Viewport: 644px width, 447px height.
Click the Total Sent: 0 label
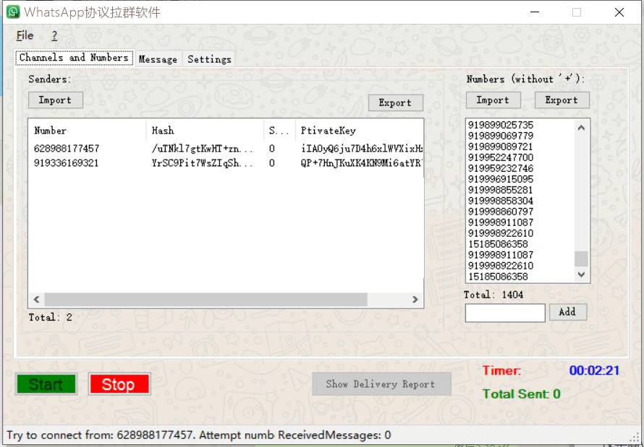522,394
